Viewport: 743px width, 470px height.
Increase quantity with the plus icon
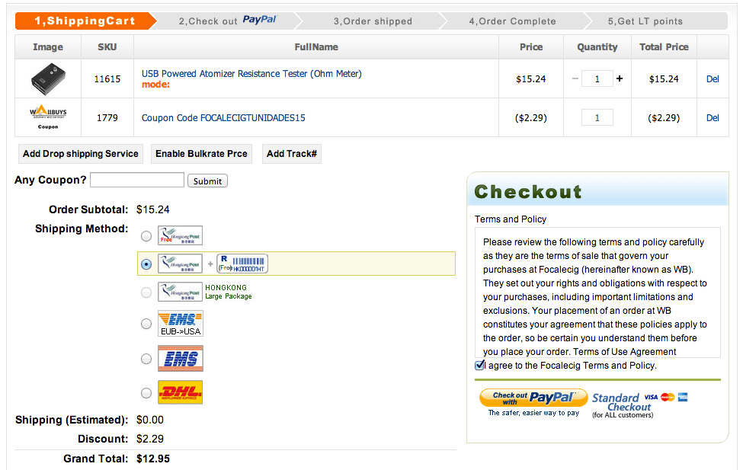[620, 78]
